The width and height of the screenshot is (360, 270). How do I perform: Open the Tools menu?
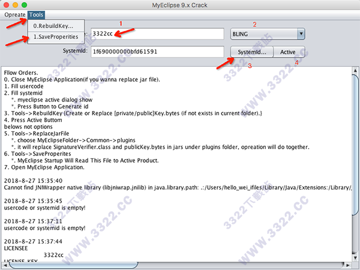(36, 14)
